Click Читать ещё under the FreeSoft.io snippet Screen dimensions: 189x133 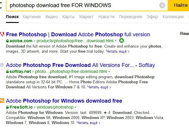click(x=89, y=123)
